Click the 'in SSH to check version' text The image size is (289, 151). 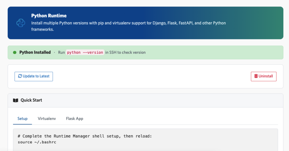point(125,52)
